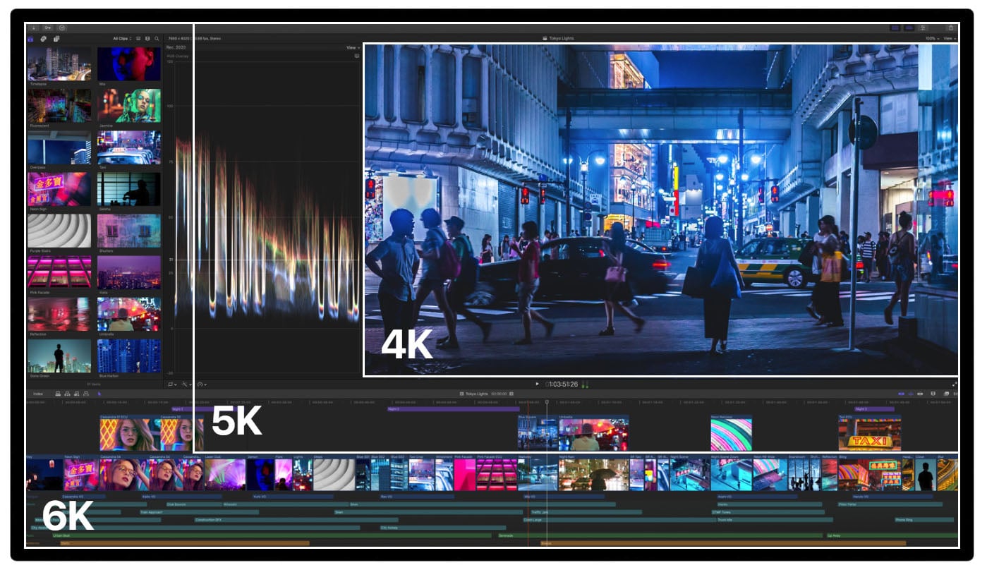Toggle the Inspector sliders icon
Screen dimensions: 987x570
tap(923, 28)
